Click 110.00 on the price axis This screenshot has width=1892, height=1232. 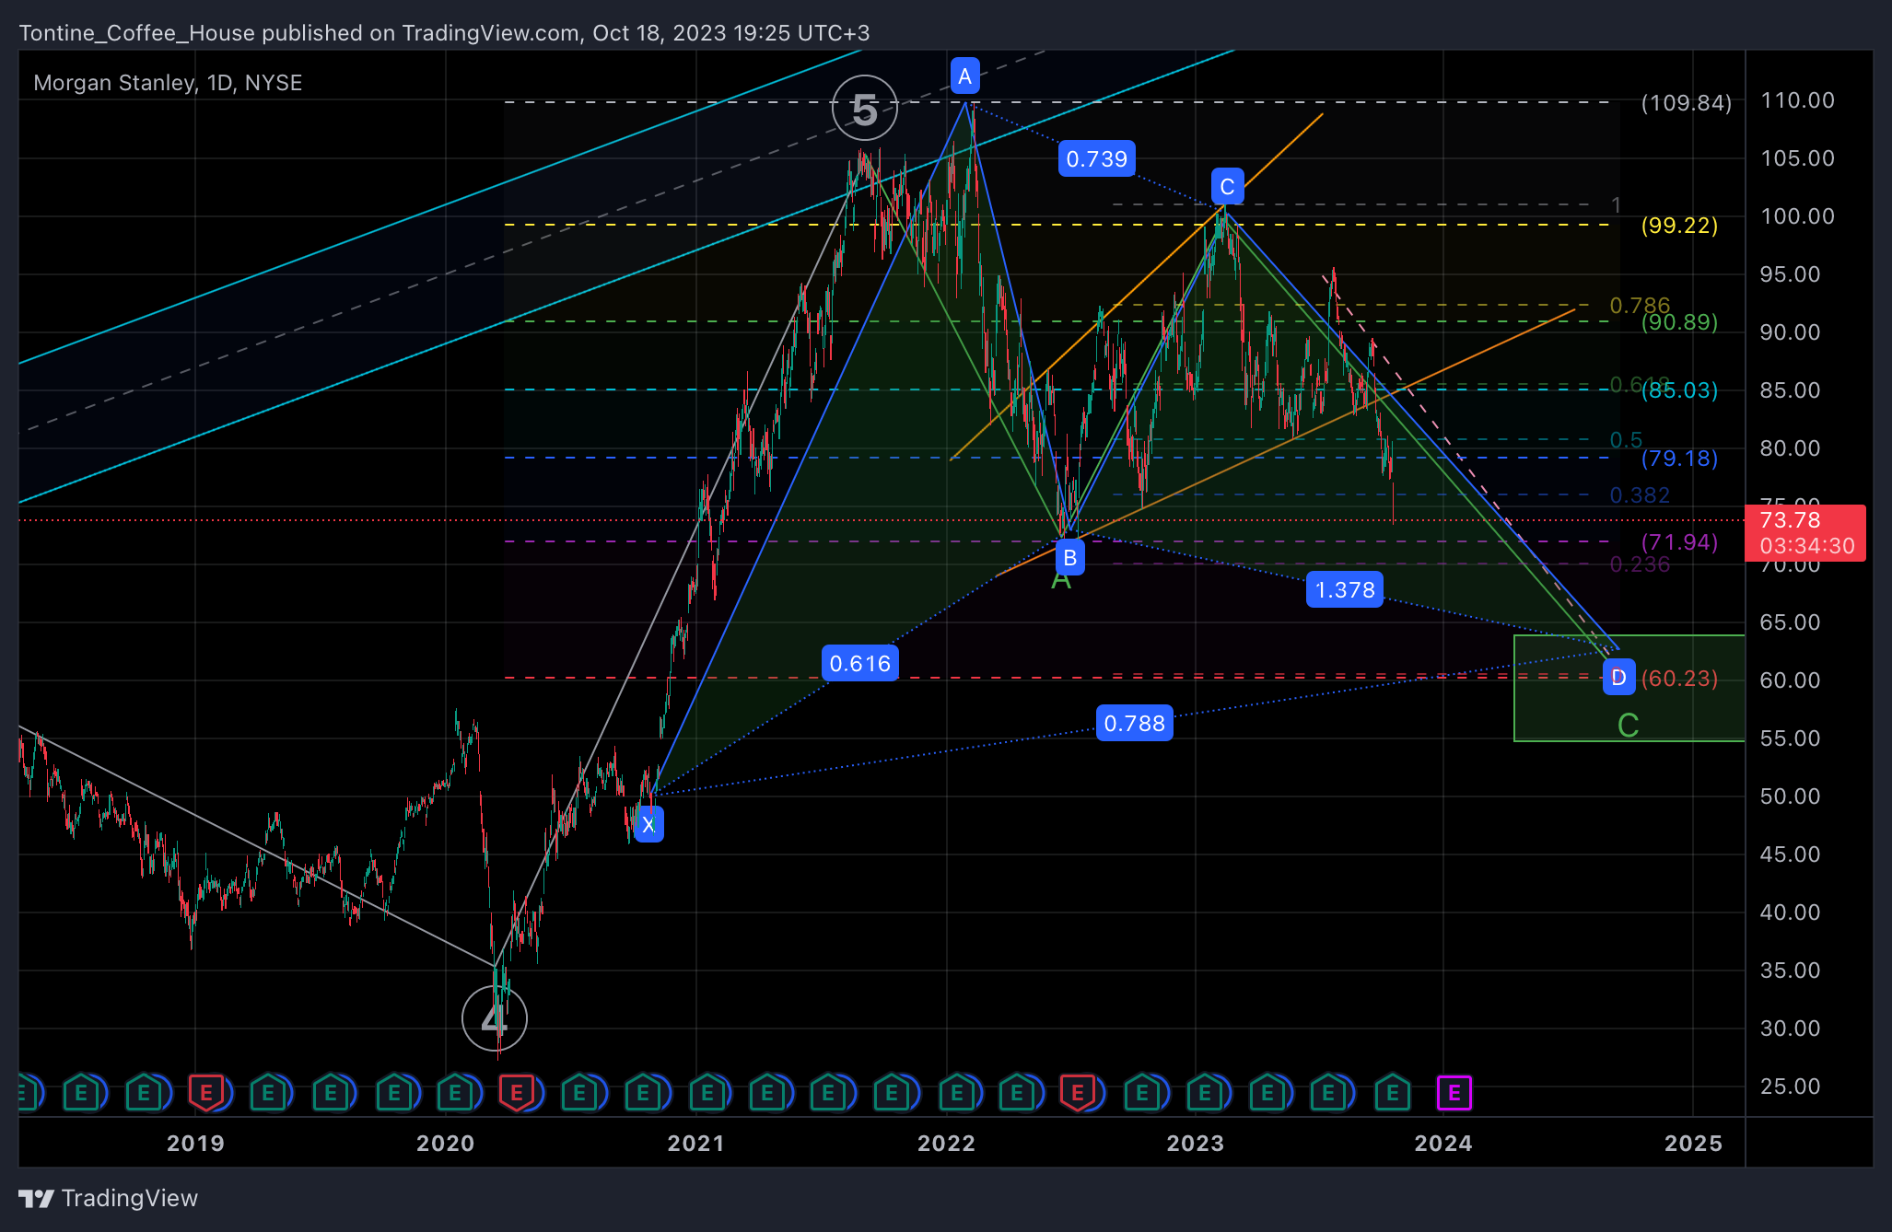click(x=1797, y=100)
